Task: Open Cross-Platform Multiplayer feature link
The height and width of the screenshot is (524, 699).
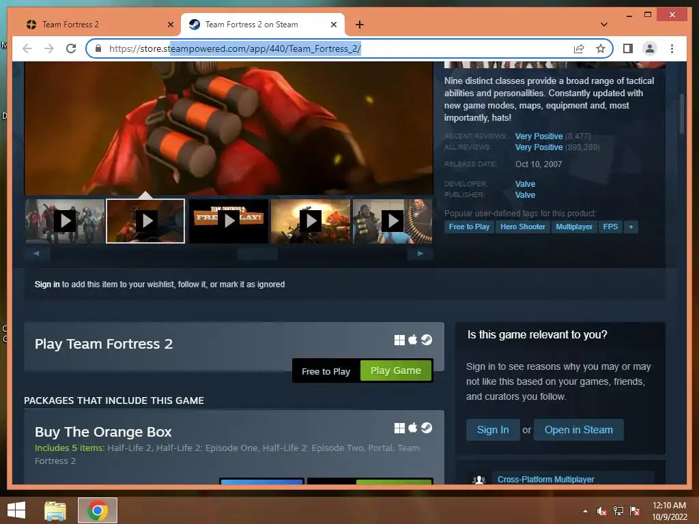Action: (545, 480)
